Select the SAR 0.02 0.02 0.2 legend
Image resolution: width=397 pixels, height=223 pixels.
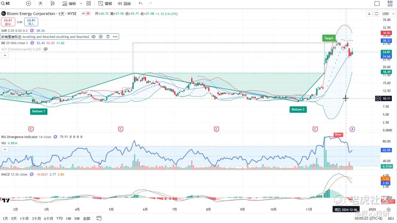(14, 31)
